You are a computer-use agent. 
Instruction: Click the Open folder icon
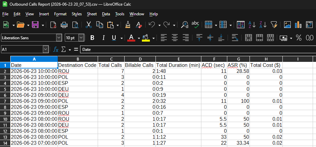coord(21,25)
